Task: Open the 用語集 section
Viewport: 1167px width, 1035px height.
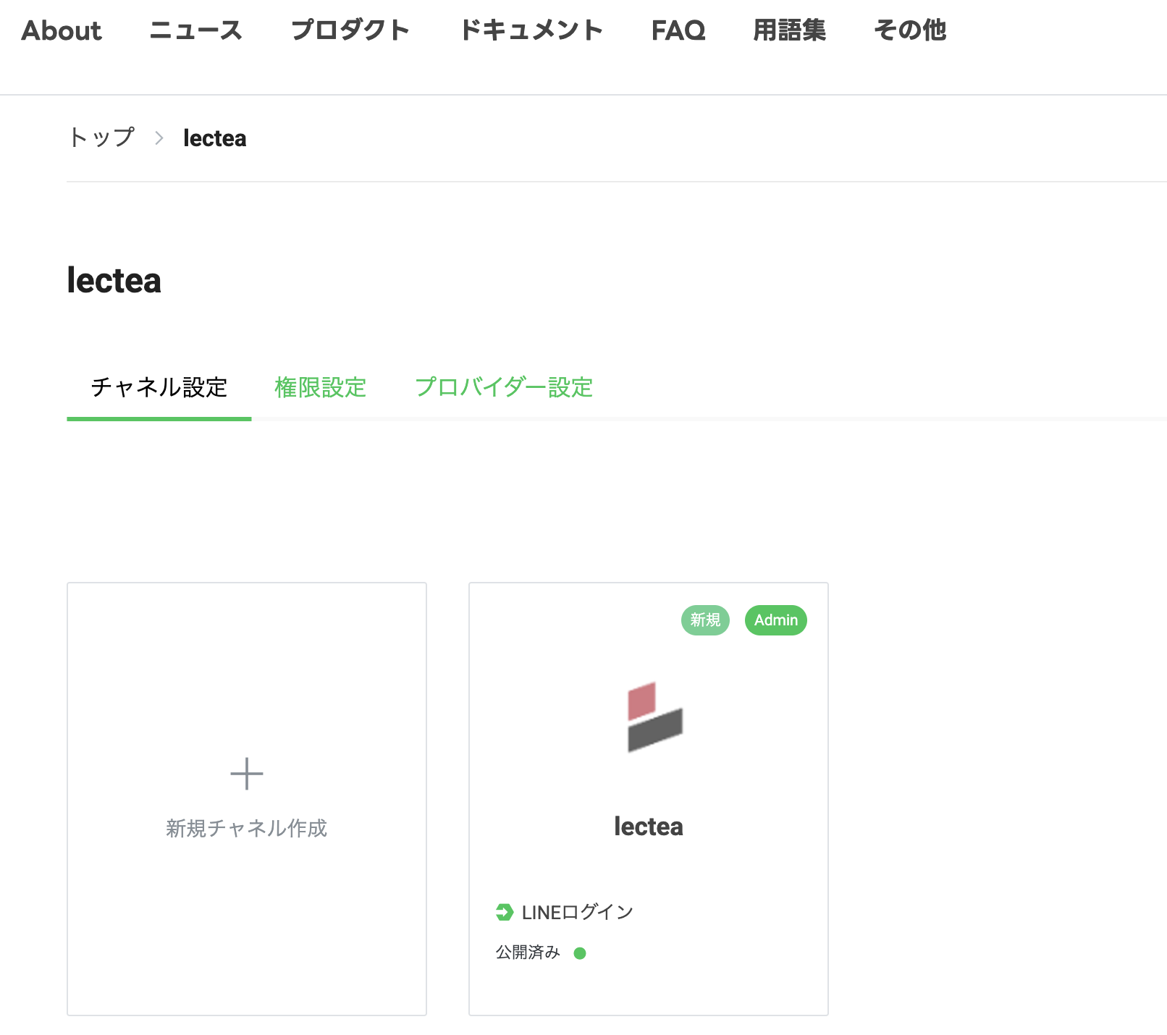Action: [791, 30]
